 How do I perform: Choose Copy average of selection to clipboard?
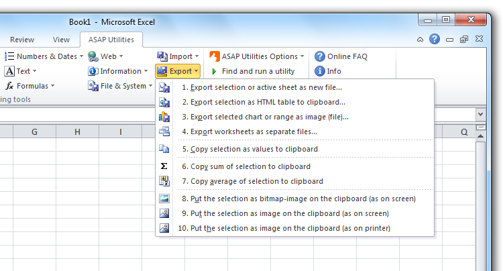point(295,181)
